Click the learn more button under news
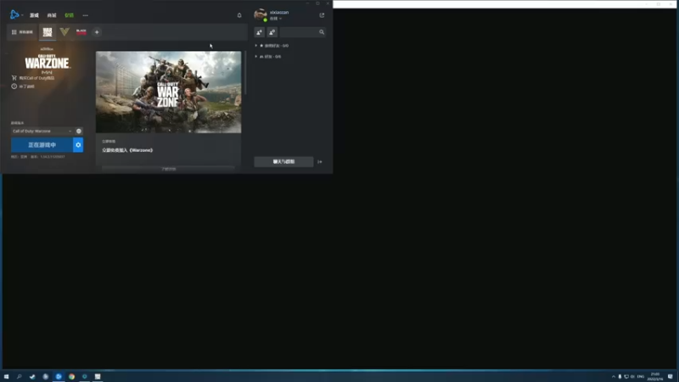 tap(168, 169)
